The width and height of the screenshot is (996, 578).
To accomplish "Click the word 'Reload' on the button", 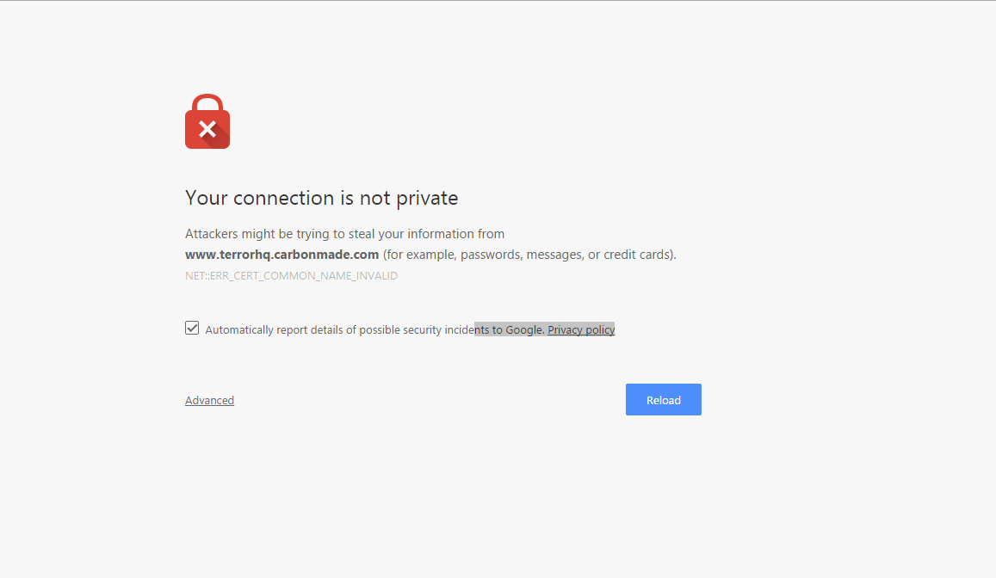I will click(663, 400).
